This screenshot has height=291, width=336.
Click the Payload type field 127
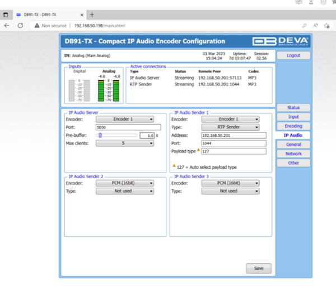tap(234, 151)
